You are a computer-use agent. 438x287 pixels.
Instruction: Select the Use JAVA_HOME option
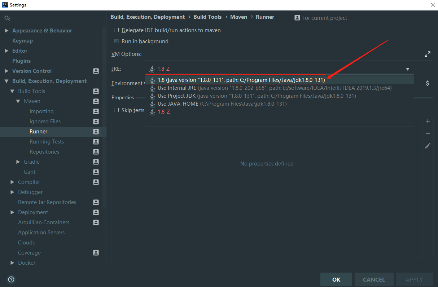tap(280, 103)
